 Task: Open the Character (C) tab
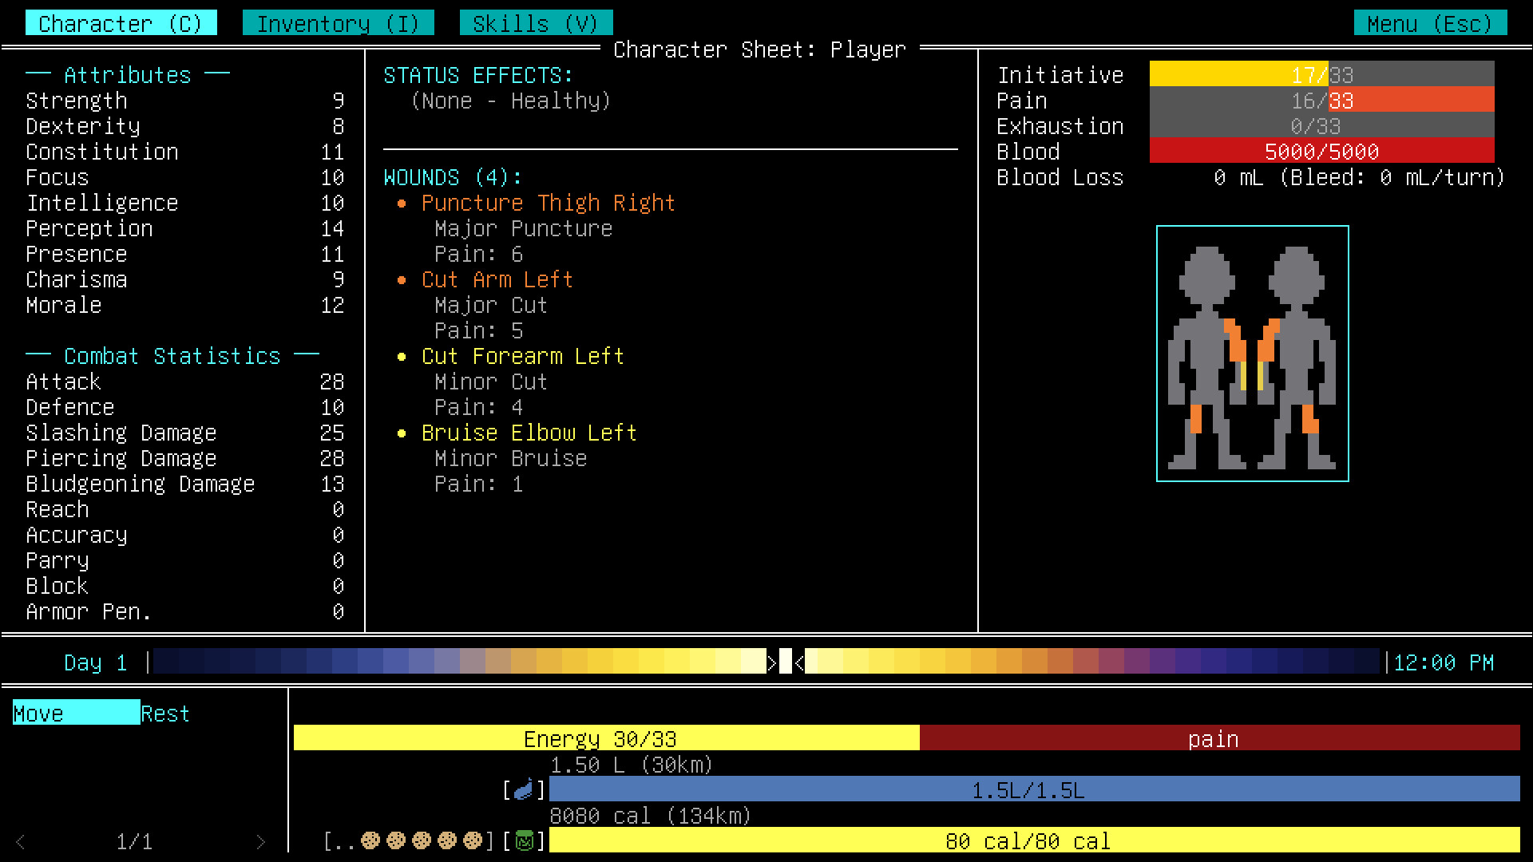point(121,23)
